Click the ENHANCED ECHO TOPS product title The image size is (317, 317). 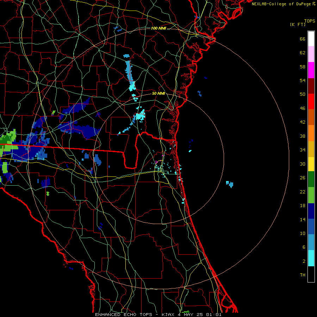click(124, 315)
